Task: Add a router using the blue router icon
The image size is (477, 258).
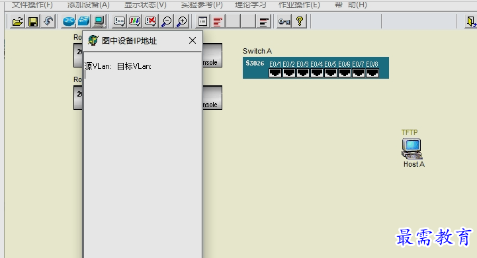Action: coord(69,22)
